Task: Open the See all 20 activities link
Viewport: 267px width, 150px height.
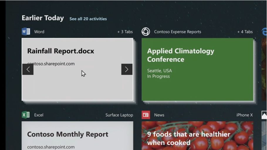Action: click(88, 19)
